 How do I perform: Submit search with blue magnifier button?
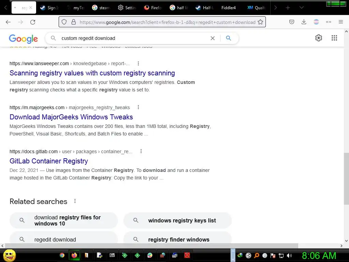pos(229,38)
